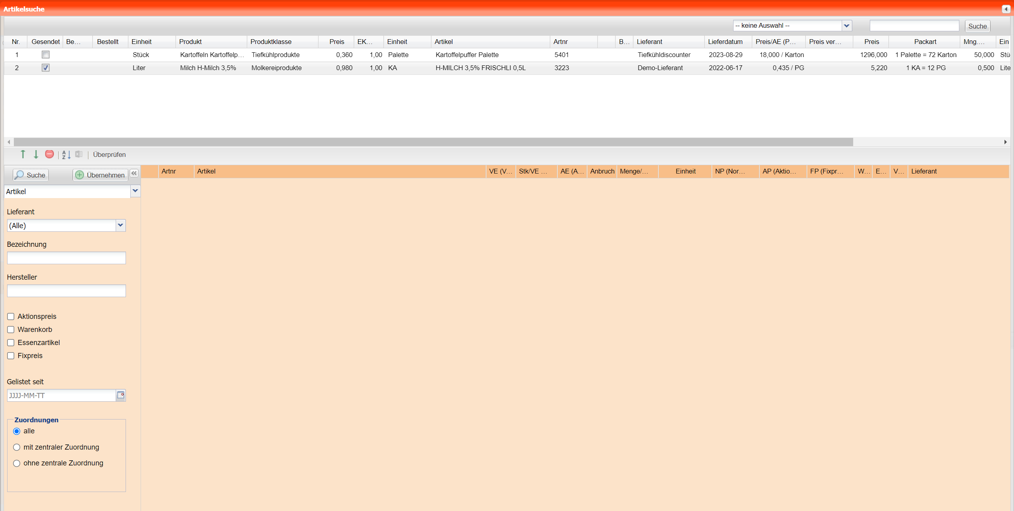Collapse the search filter panel with double chevron
The width and height of the screenshot is (1014, 511).
coord(134,173)
